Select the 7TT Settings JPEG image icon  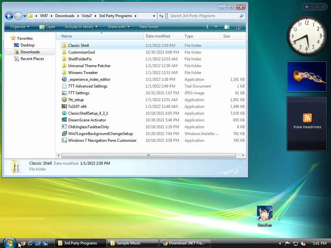[x=64, y=93]
